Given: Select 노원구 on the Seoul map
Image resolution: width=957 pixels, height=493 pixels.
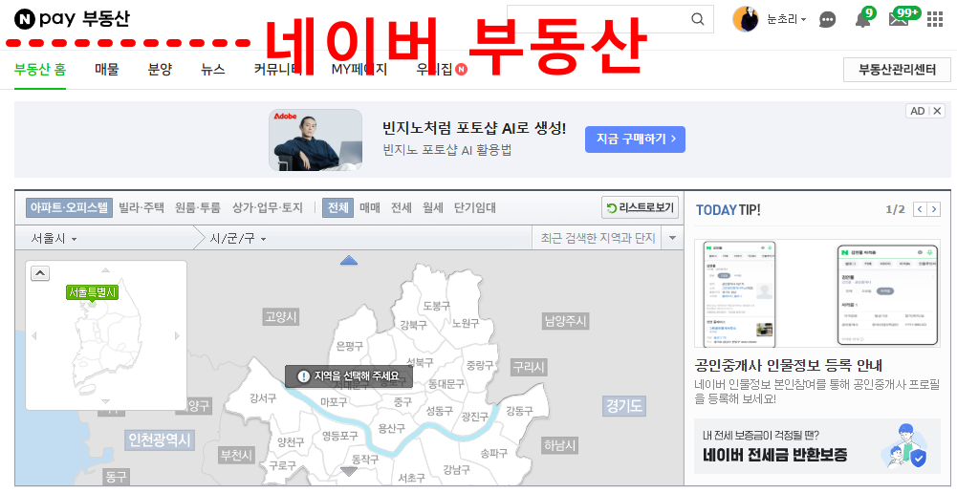Looking at the screenshot, I should (466, 323).
